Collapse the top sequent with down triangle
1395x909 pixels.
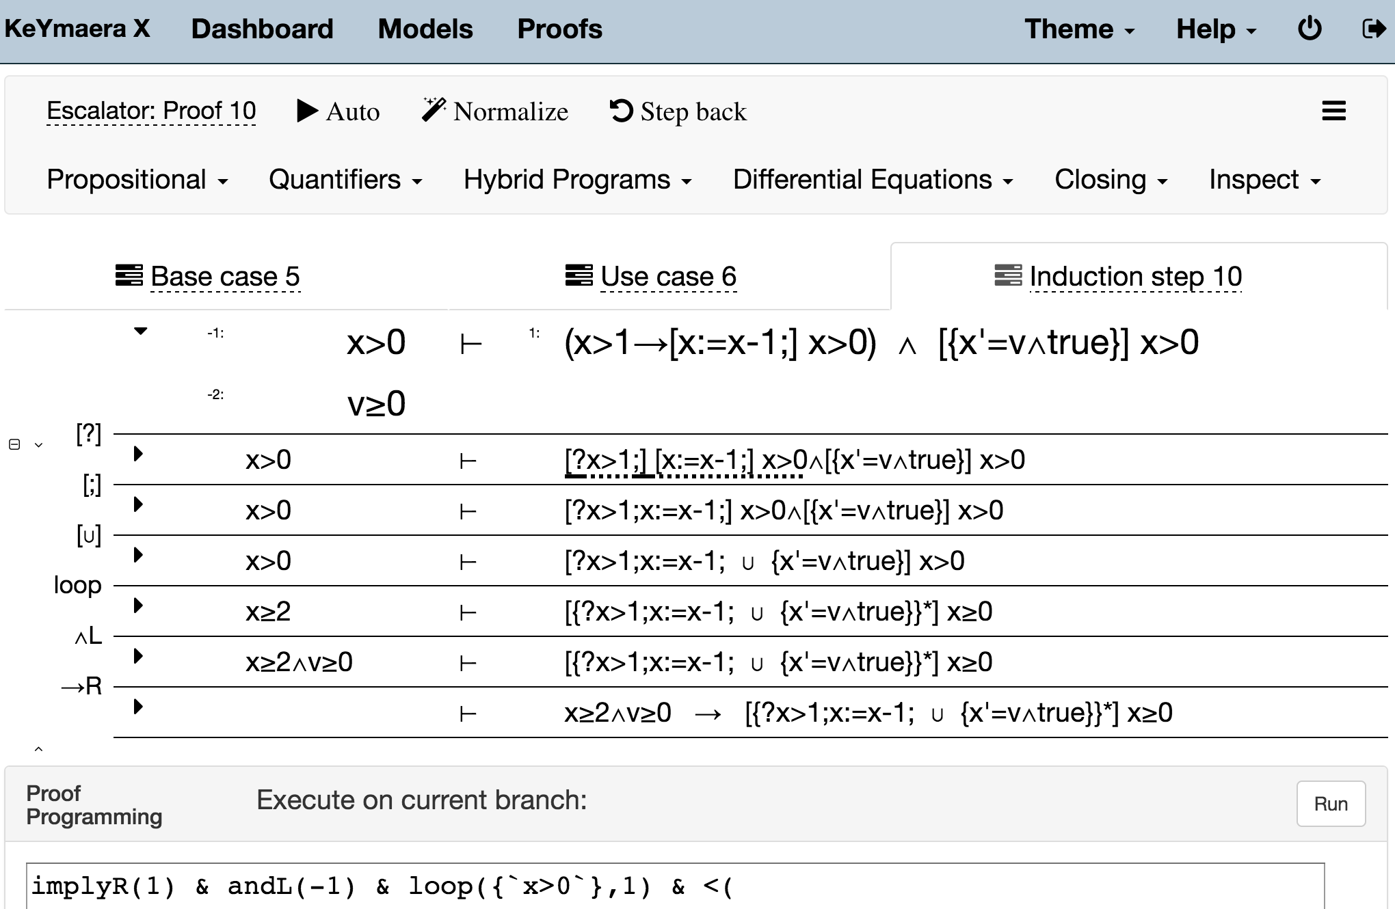pos(140,331)
